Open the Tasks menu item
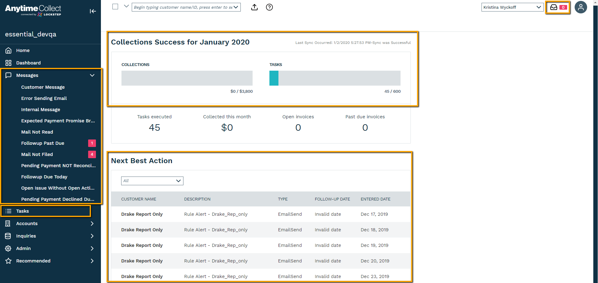The image size is (598, 283). coord(22,211)
